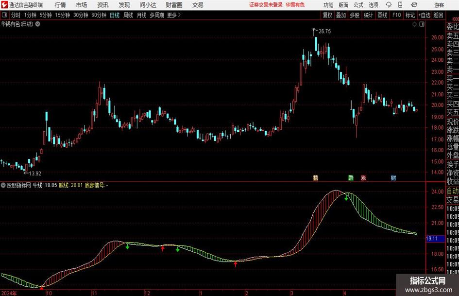Click the 游客 user label
Screen dimensions: 459x296
tap(439, 5)
